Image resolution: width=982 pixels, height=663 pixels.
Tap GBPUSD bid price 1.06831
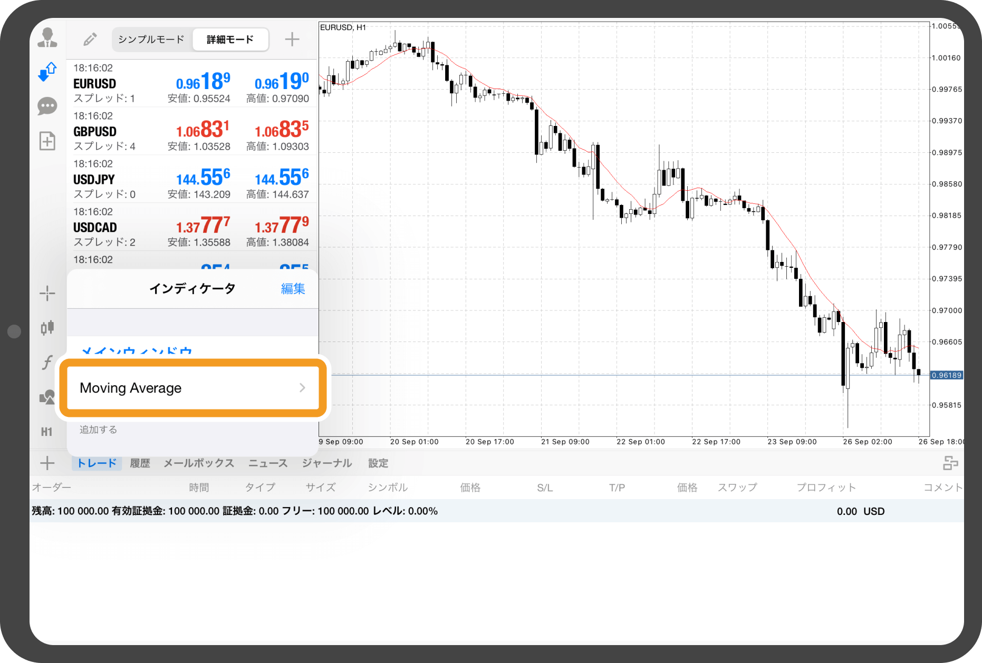point(203,130)
